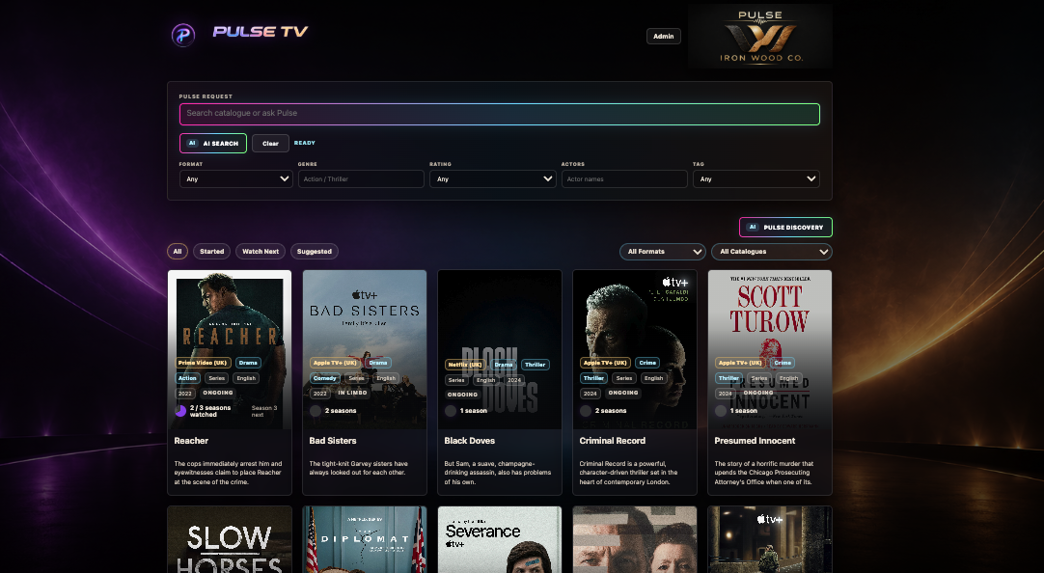Click the Netflix (UK) tag on Black Doves
Viewport: 1044px width, 573px height.
tap(465, 365)
